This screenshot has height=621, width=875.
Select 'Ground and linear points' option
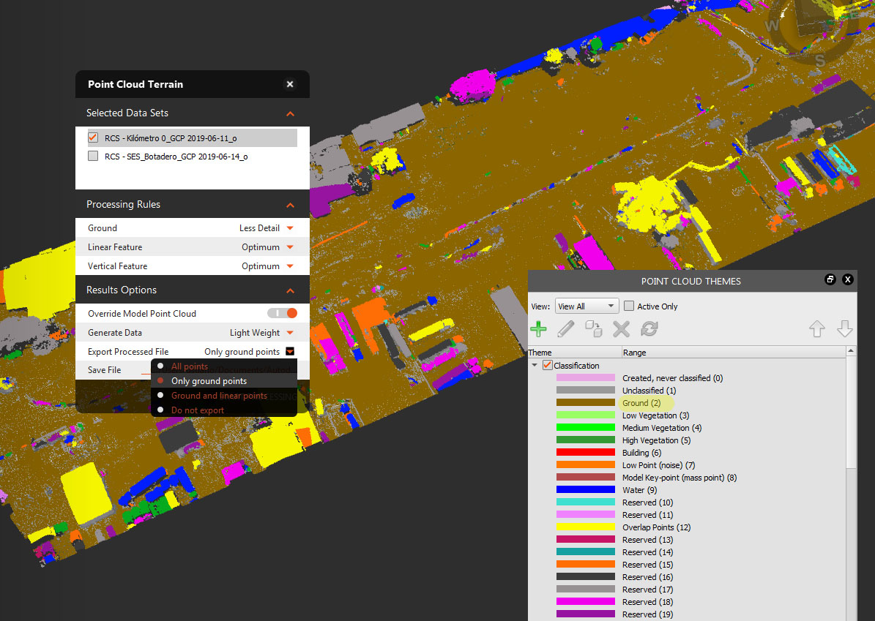[x=218, y=396]
